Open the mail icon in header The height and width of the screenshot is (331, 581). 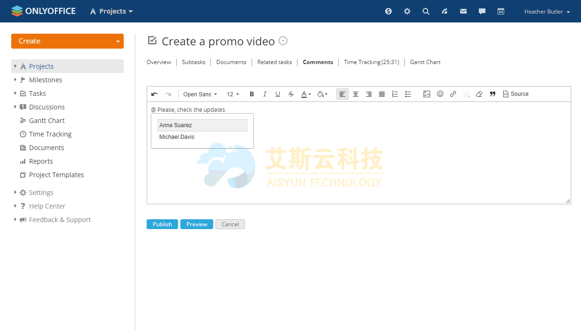coord(463,11)
